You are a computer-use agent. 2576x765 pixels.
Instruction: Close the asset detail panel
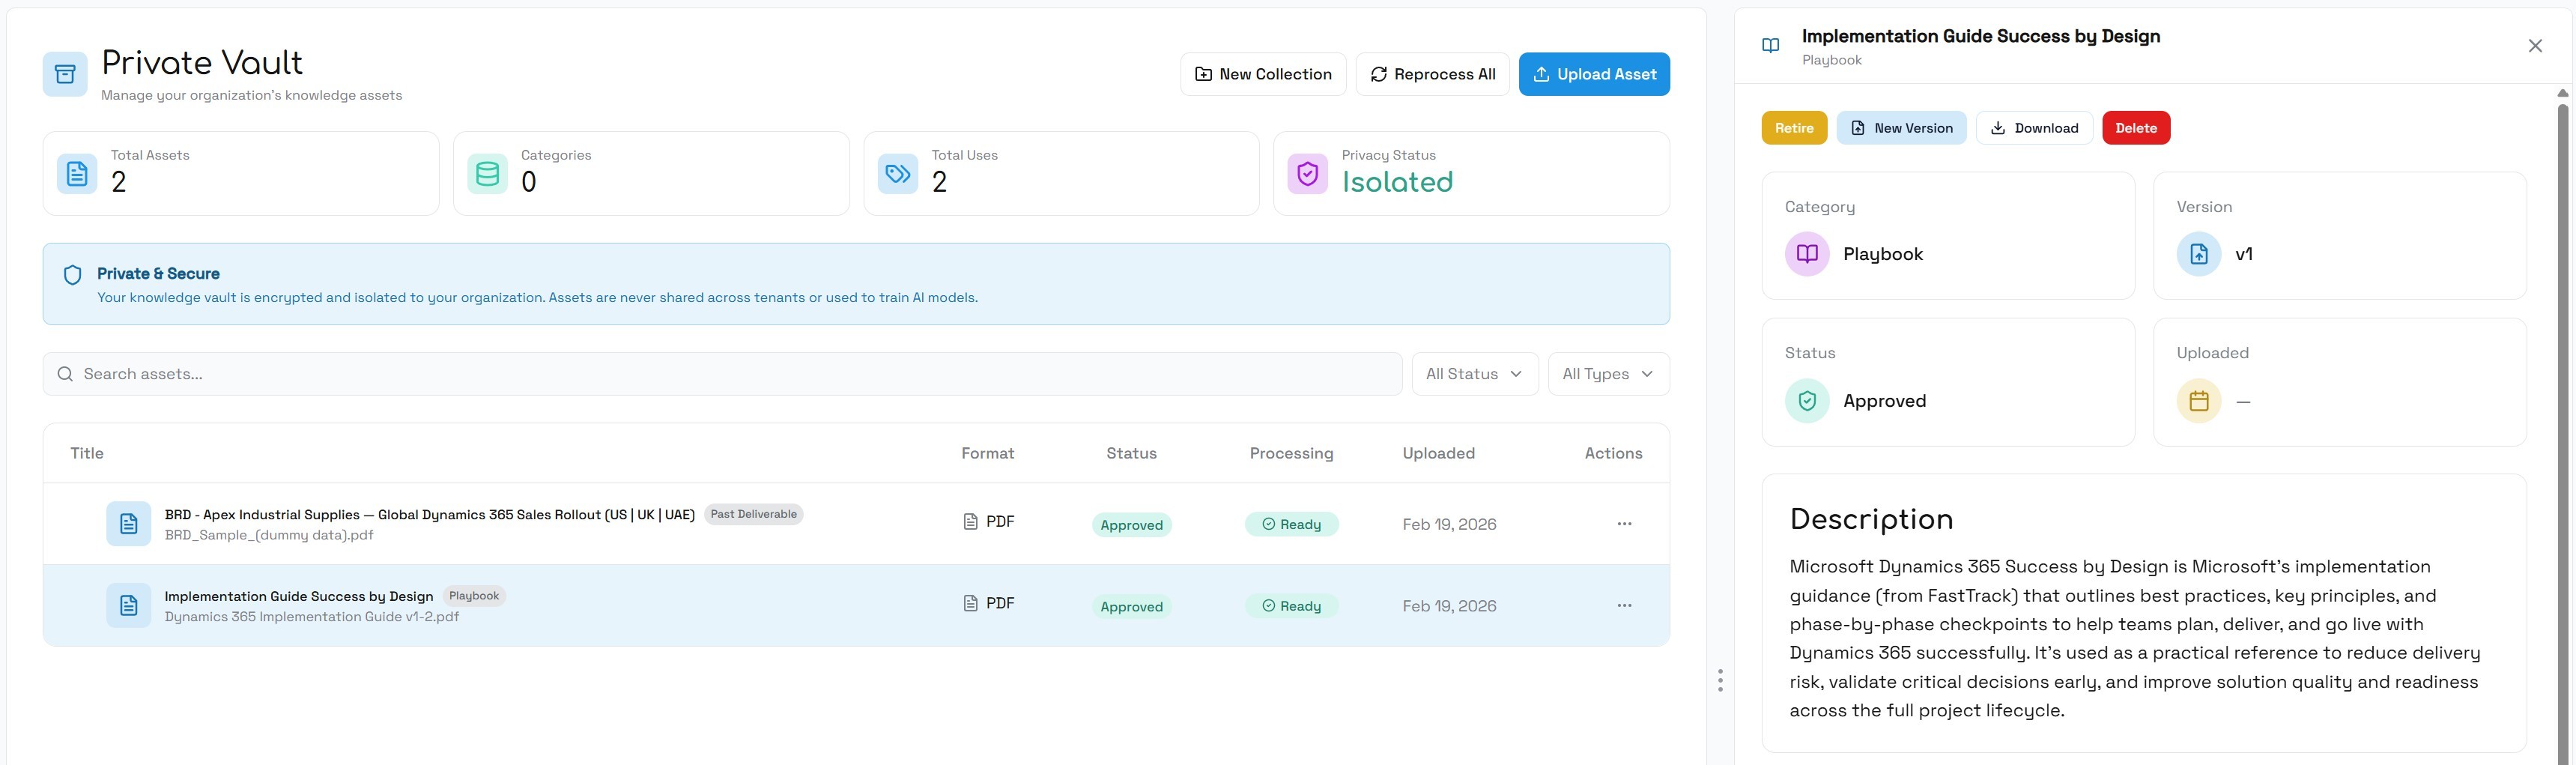coord(2535,46)
